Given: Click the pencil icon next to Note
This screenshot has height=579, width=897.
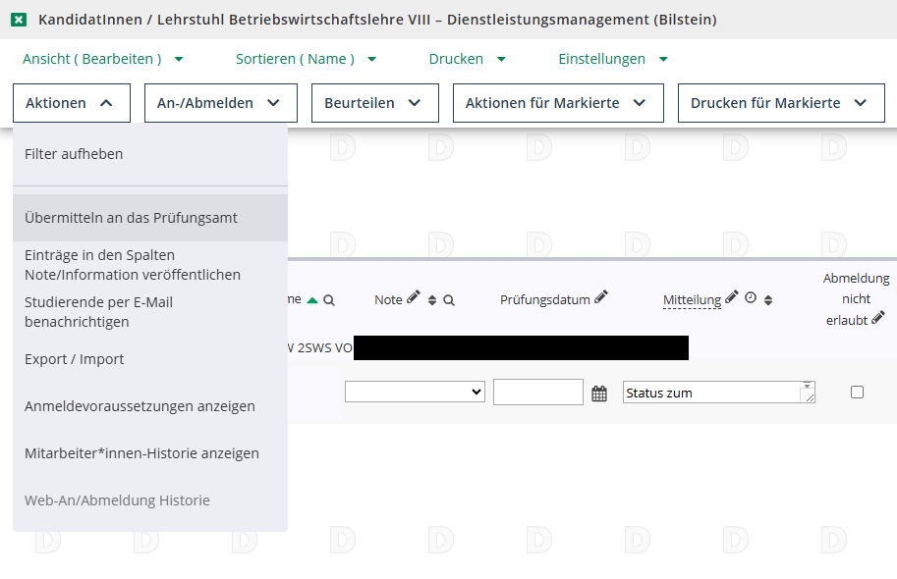Looking at the screenshot, I should click(x=414, y=298).
